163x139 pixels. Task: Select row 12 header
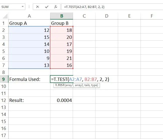pyautogui.click(x=4, y=100)
